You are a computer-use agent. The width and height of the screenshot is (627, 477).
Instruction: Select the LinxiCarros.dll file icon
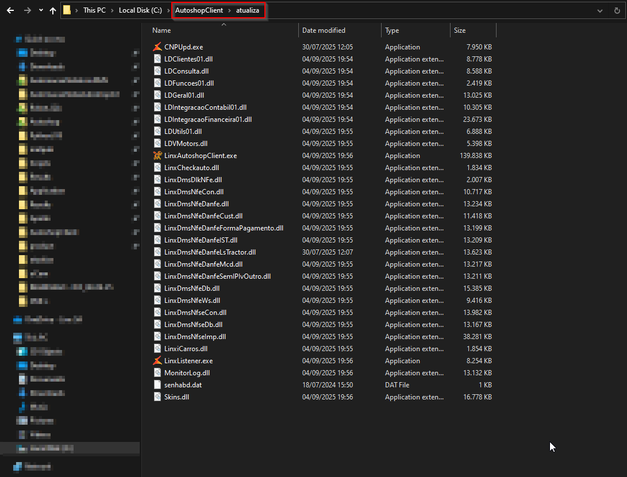(x=157, y=349)
